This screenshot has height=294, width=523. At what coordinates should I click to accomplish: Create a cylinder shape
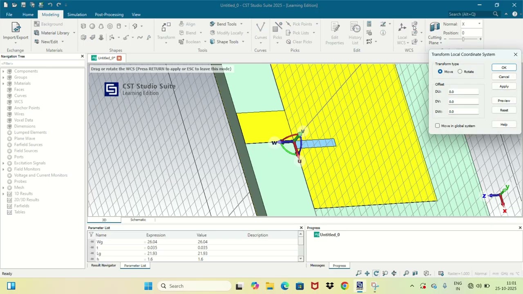119,26
